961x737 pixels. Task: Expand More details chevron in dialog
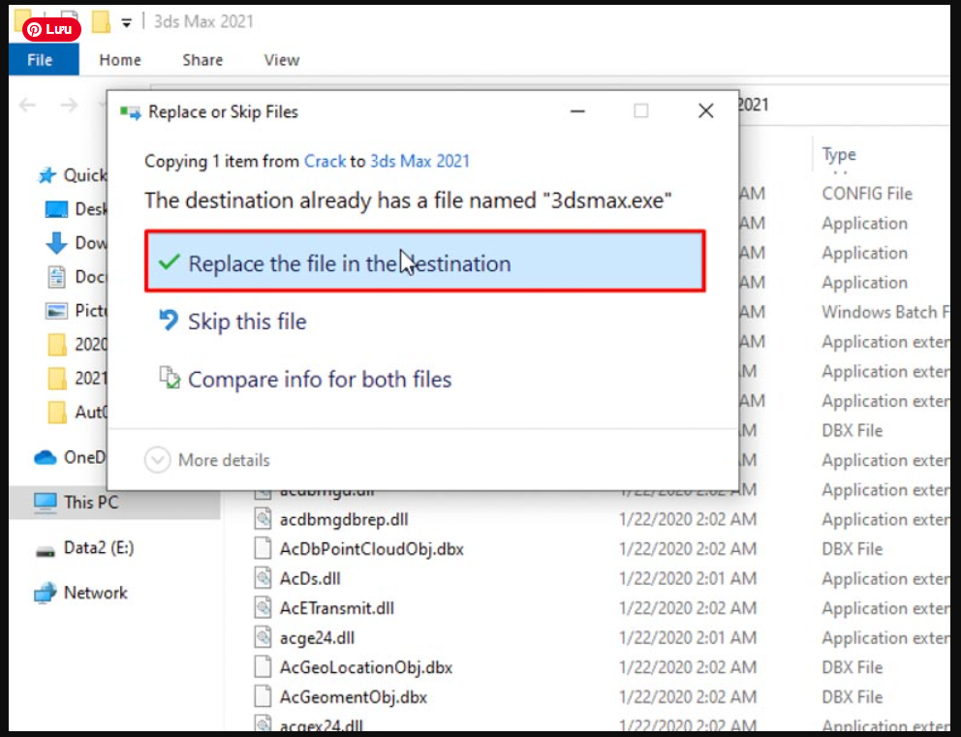tap(157, 460)
